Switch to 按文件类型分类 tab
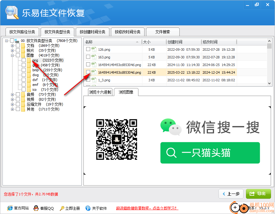275x214 pixels. click(x=57, y=32)
